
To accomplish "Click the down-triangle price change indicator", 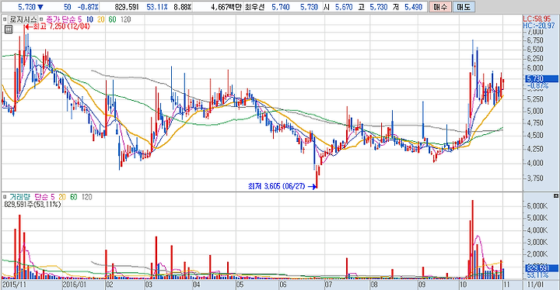I will pyautogui.click(x=40, y=7).
